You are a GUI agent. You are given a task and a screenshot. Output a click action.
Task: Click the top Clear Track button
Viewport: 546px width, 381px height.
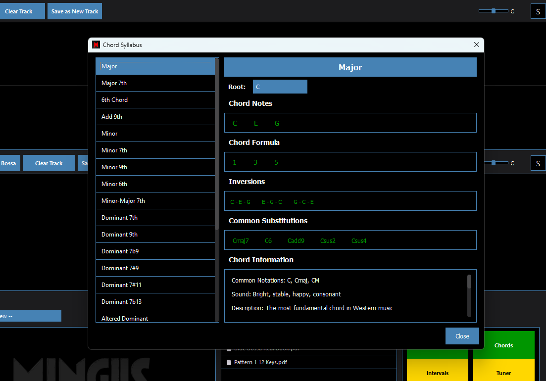[x=20, y=11]
